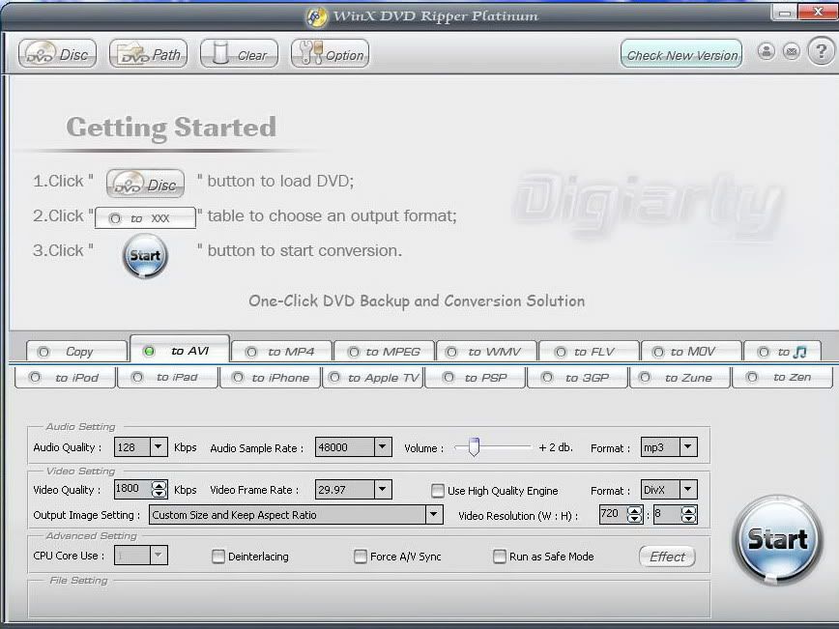Toggle Run as Safe Mode checkbox
The image size is (839, 629).
click(499, 557)
